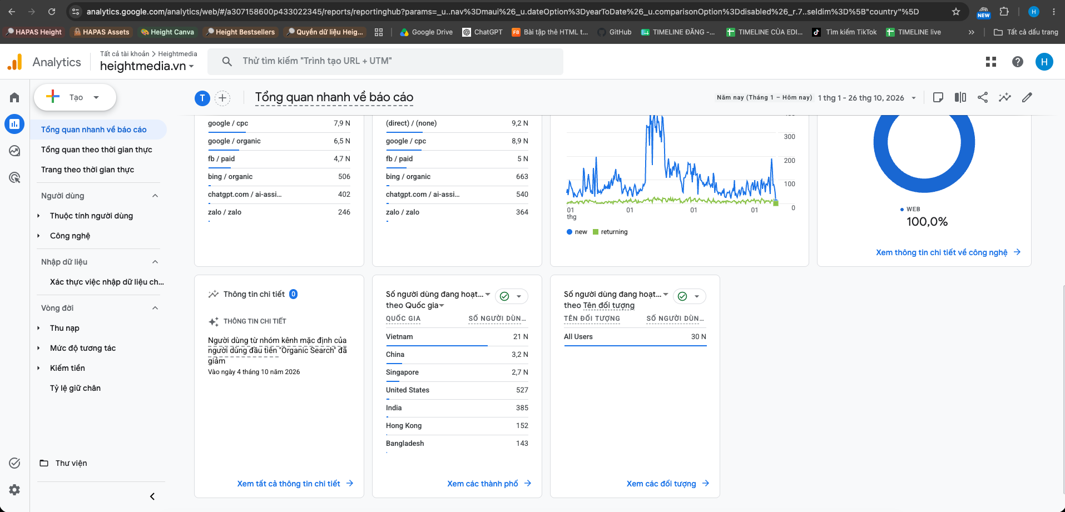Click Xem các đối tượng link
The width and height of the screenshot is (1065, 512).
pyautogui.click(x=667, y=484)
